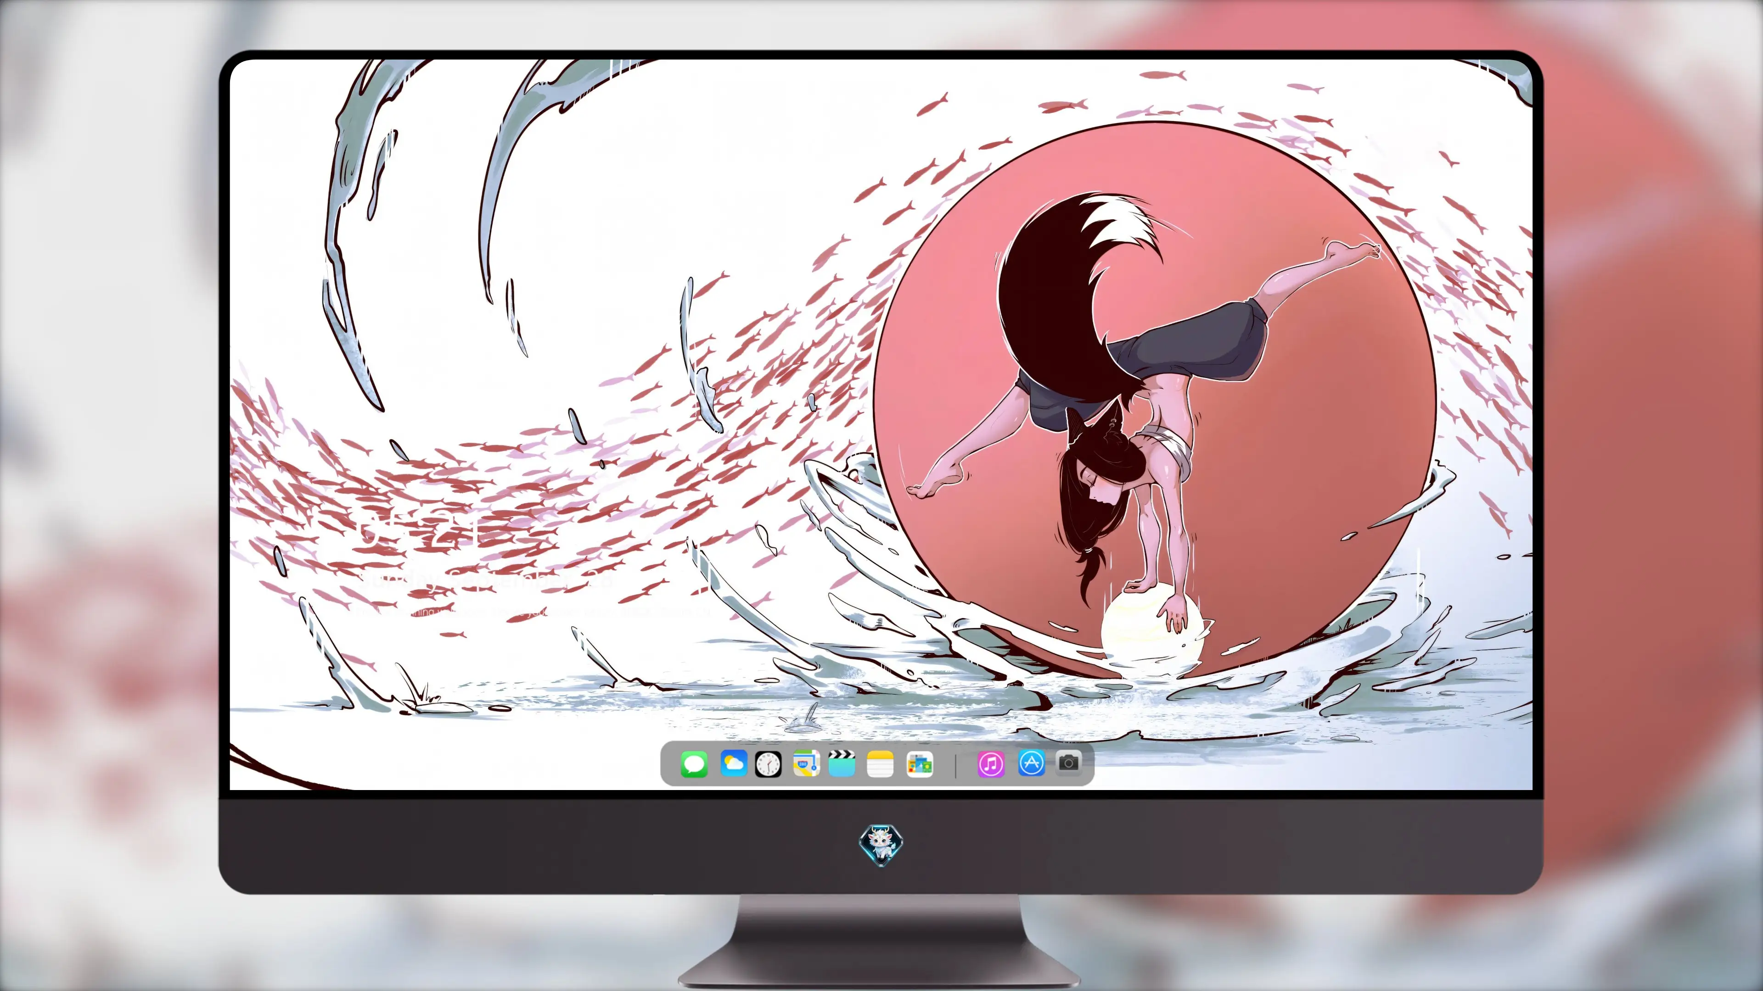Open the blue App Store icon
1763x991 pixels.
[1031, 763]
